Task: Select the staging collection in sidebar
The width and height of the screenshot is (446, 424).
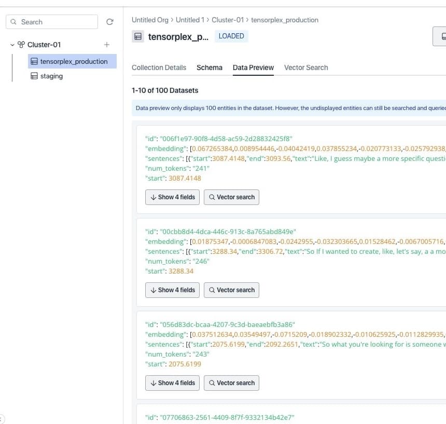Action: tap(51, 76)
